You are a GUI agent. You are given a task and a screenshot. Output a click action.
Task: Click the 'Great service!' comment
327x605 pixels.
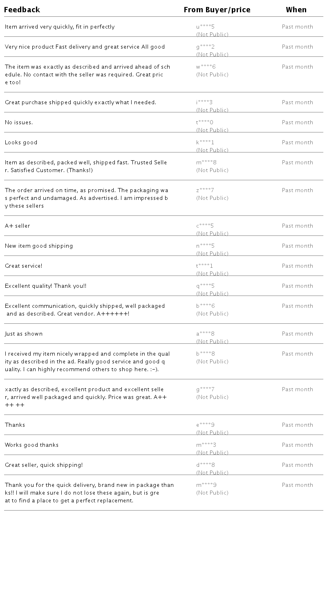(24, 266)
